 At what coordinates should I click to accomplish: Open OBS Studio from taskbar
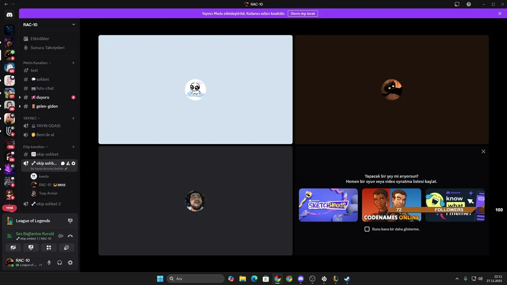coord(312,279)
